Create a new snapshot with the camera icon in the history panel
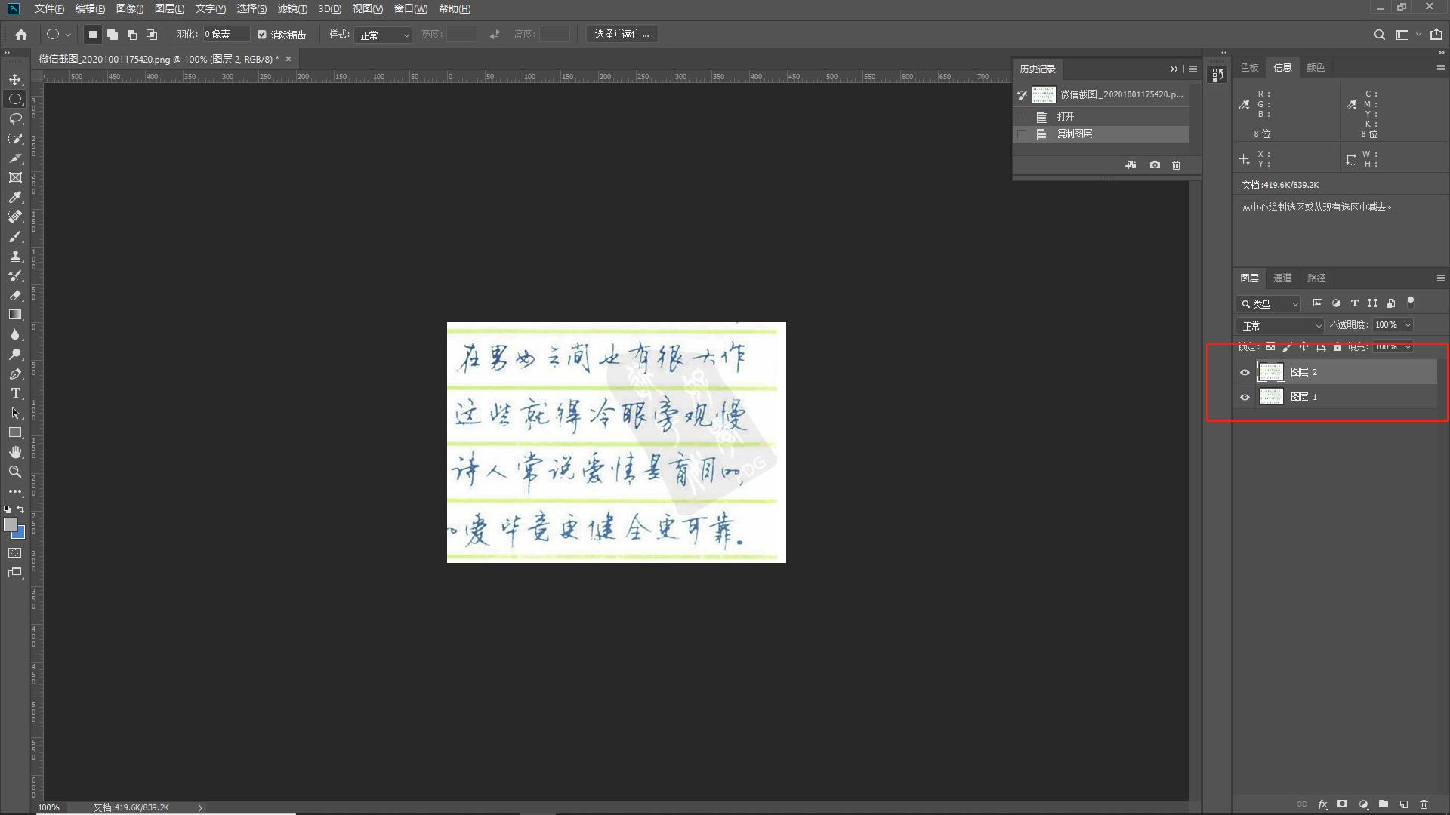Viewport: 1450px width, 815px height. point(1155,165)
